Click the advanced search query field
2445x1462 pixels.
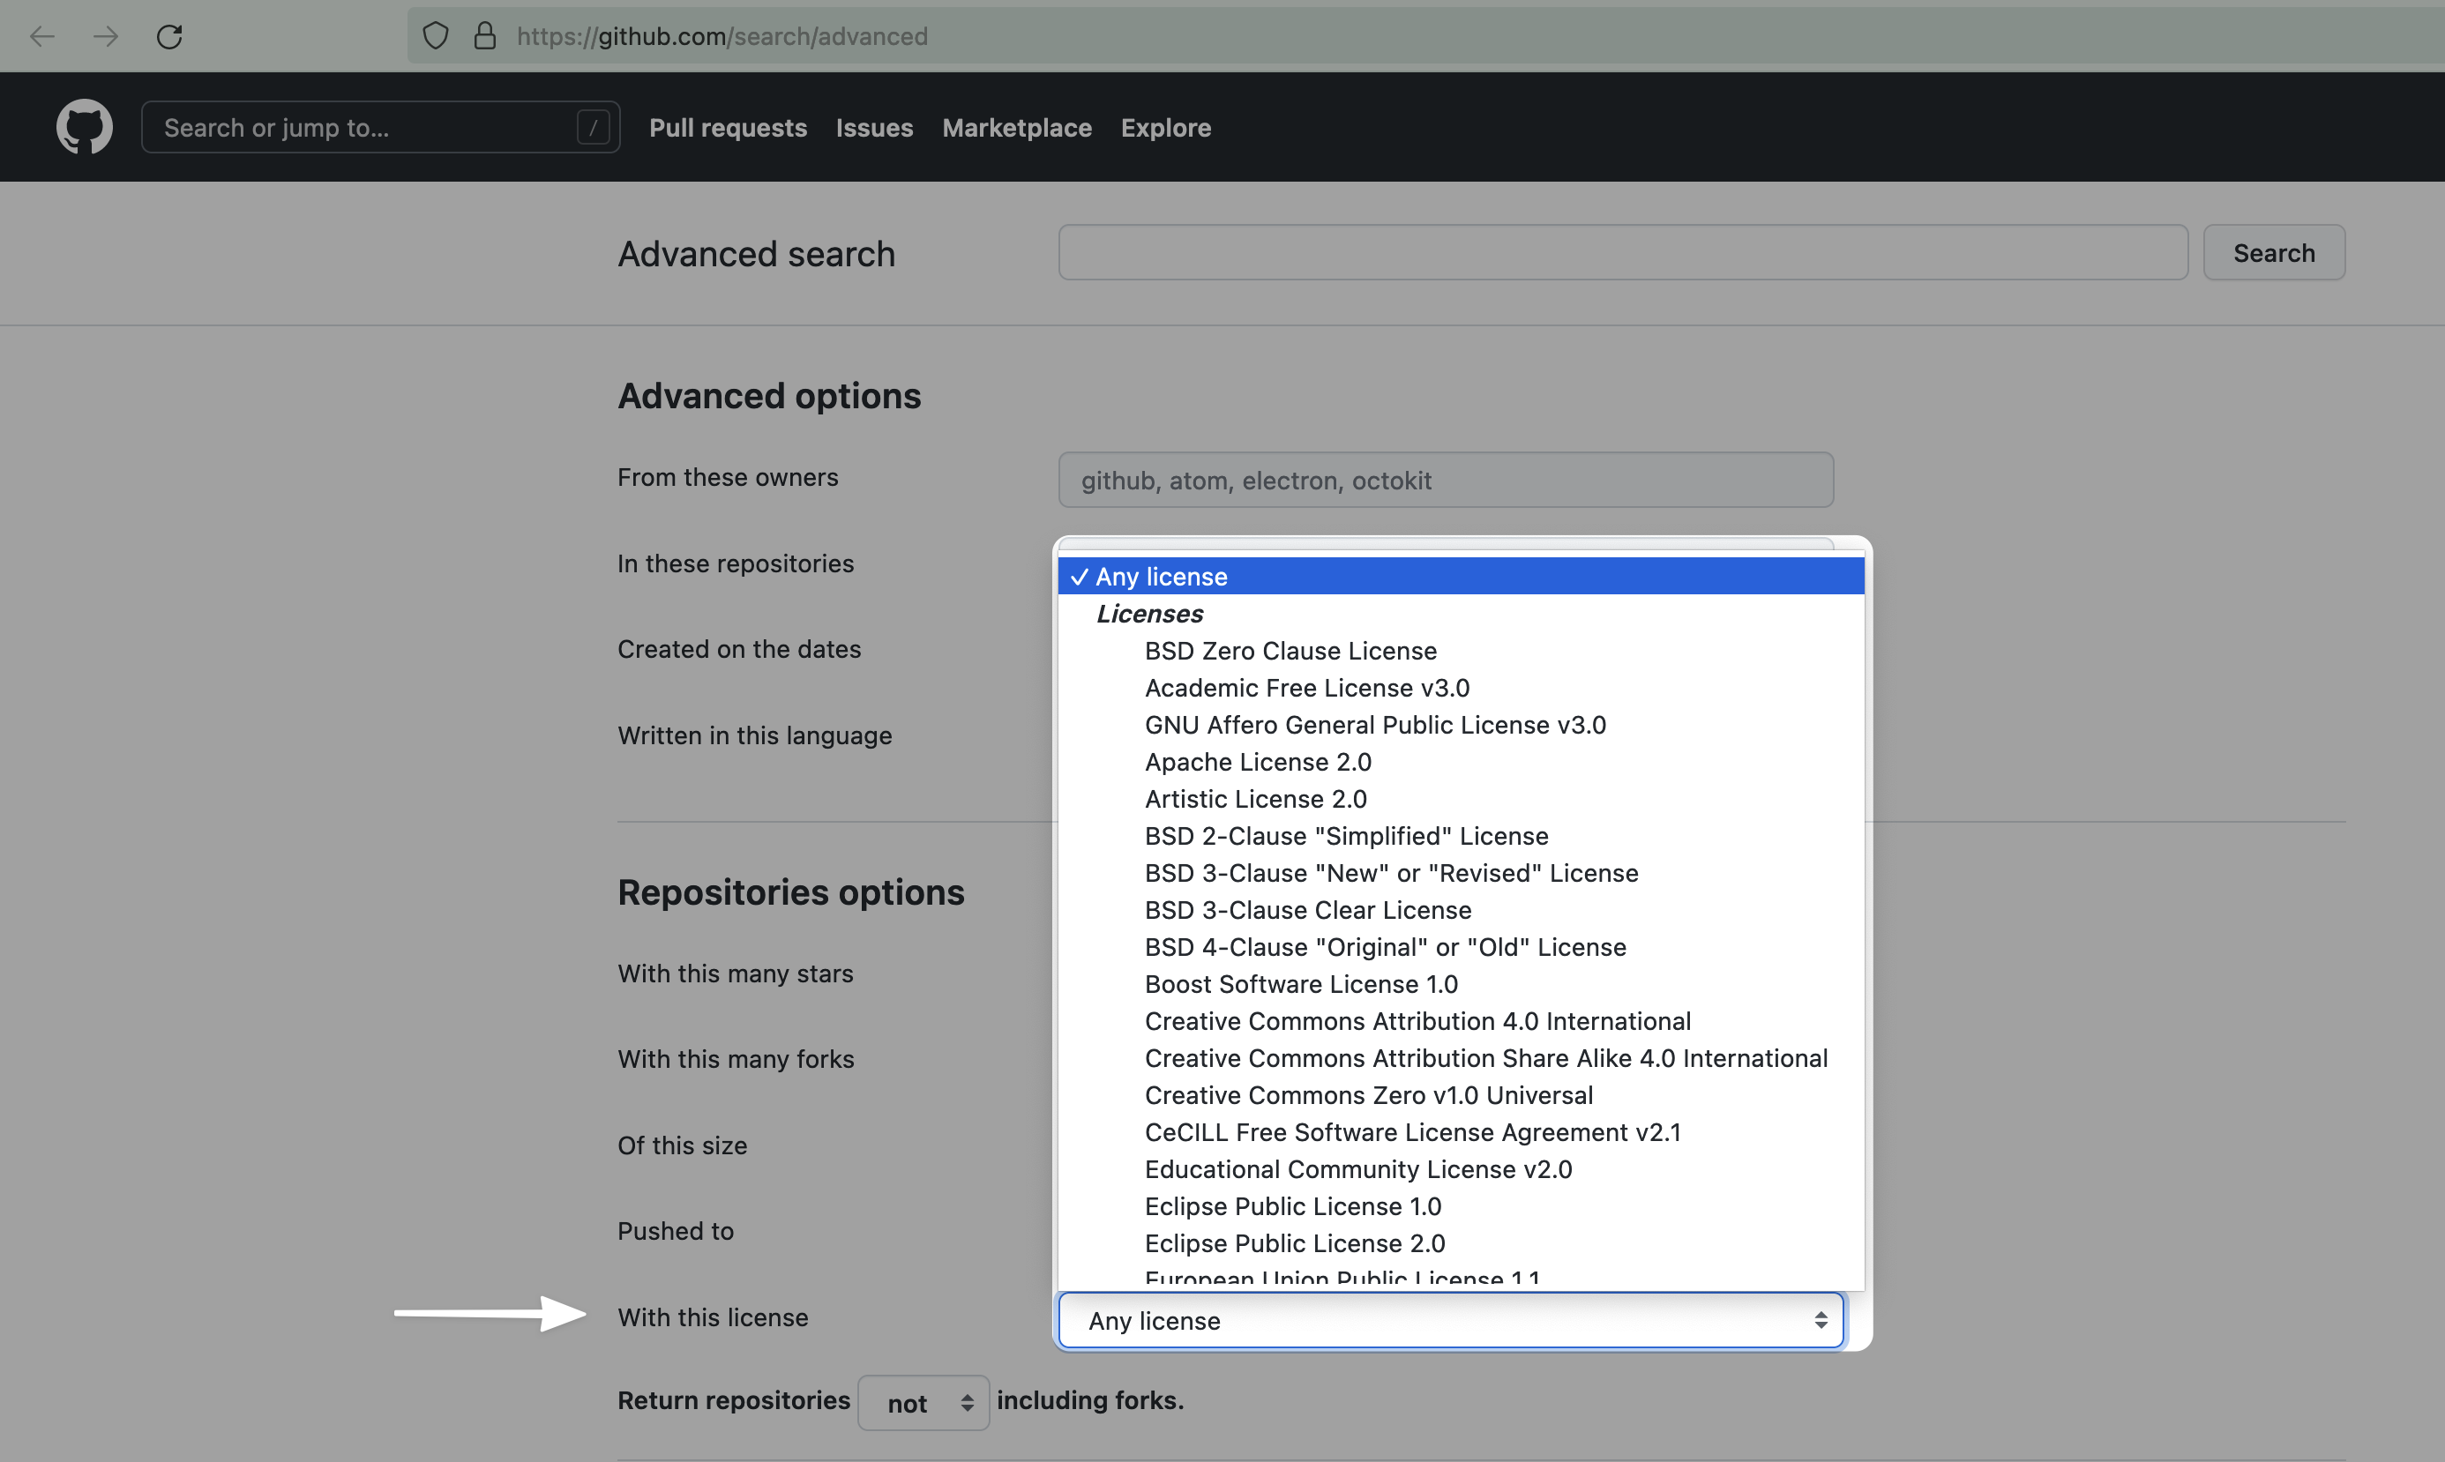[x=1621, y=252]
